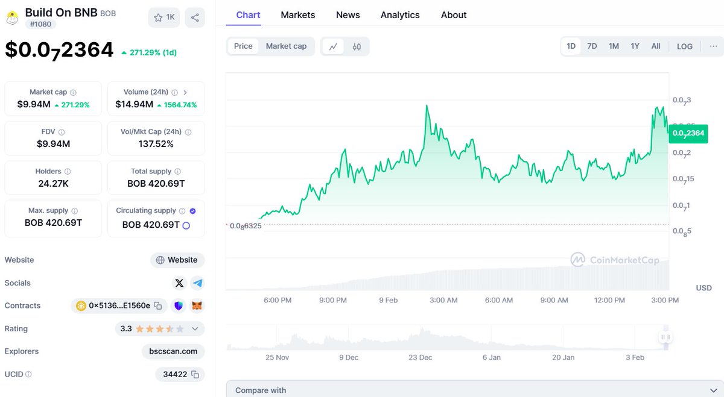This screenshot has height=397, width=724.
Task: Open the Chart tab
Action: point(248,15)
